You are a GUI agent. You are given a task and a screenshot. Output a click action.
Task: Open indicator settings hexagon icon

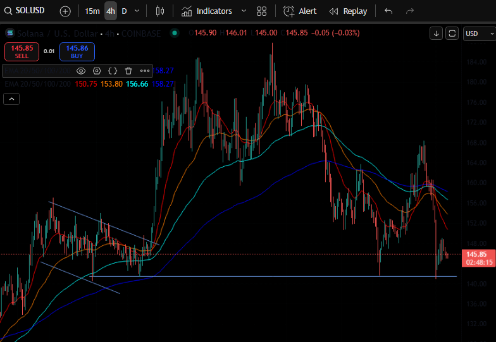point(97,71)
